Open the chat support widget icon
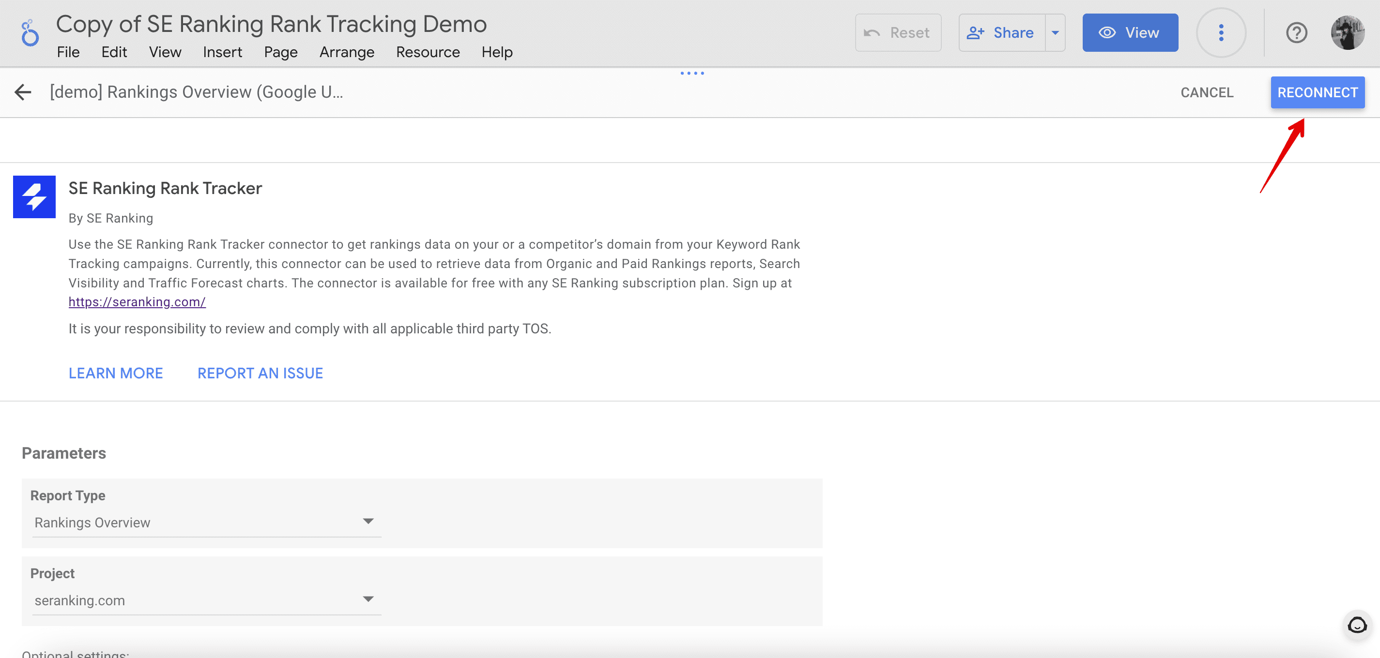The height and width of the screenshot is (658, 1380). pos(1357,625)
